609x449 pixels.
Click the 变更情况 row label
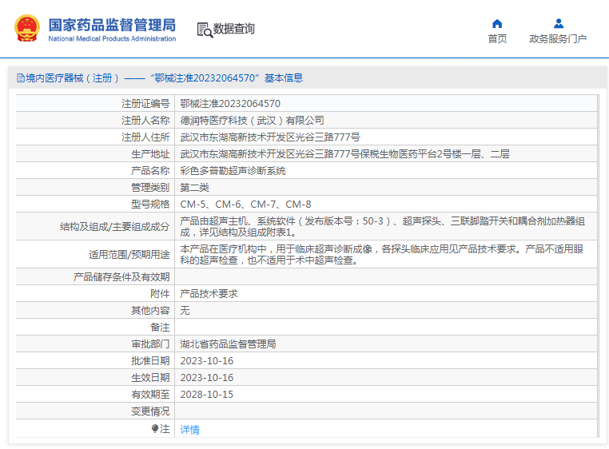[x=150, y=411]
